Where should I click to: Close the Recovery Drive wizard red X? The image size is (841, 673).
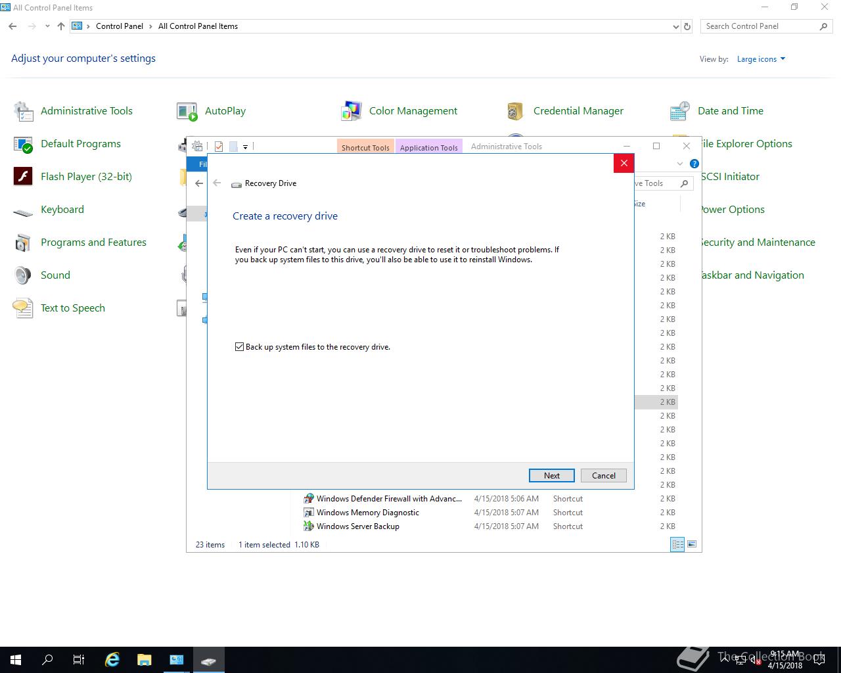(x=624, y=163)
